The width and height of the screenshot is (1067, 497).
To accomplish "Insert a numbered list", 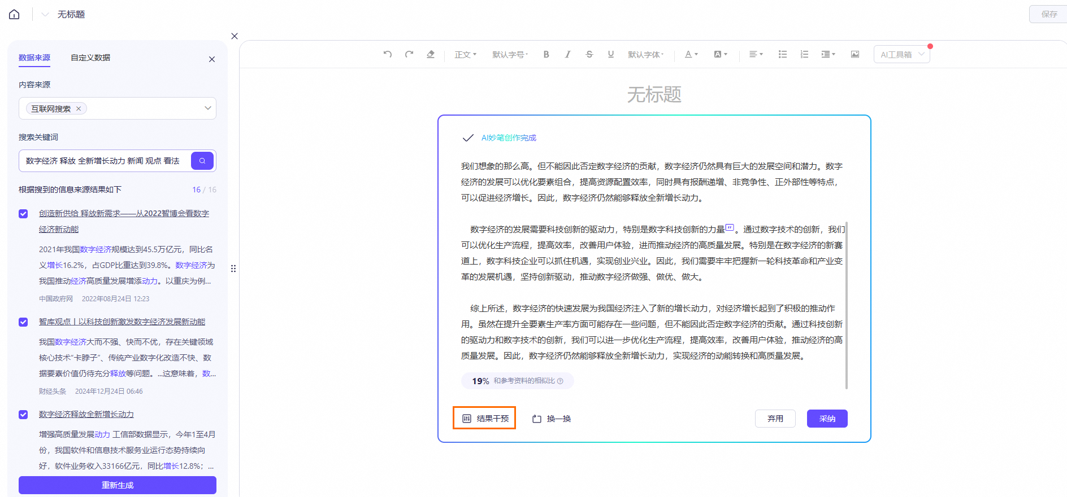I will click(x=804, y=54).
